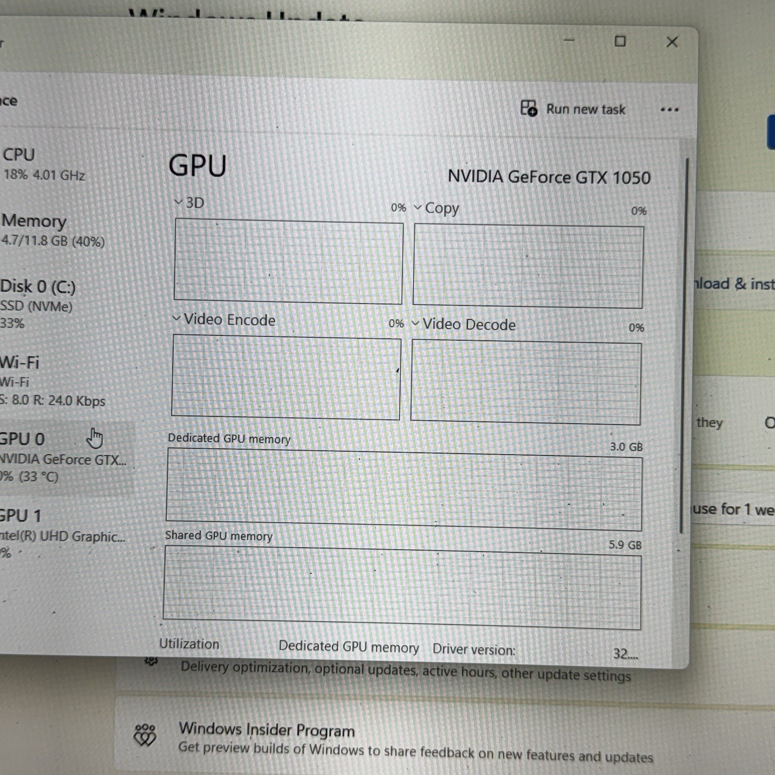This screenshot has width=775, height=775.
Task: Click the Windows Insider Program icon
Action: tap(145, 735)
